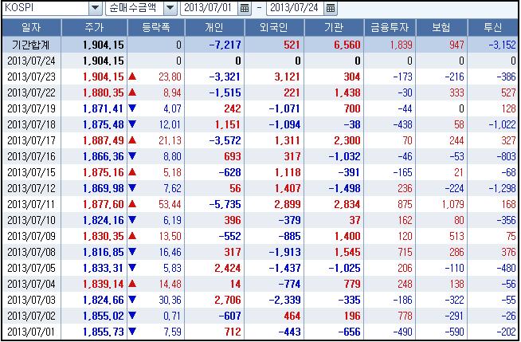The image size is (521, 342).
Task: Open the 순매수금액 dropdown arrow
Action: pyautogui.click(x=170, y=8)
